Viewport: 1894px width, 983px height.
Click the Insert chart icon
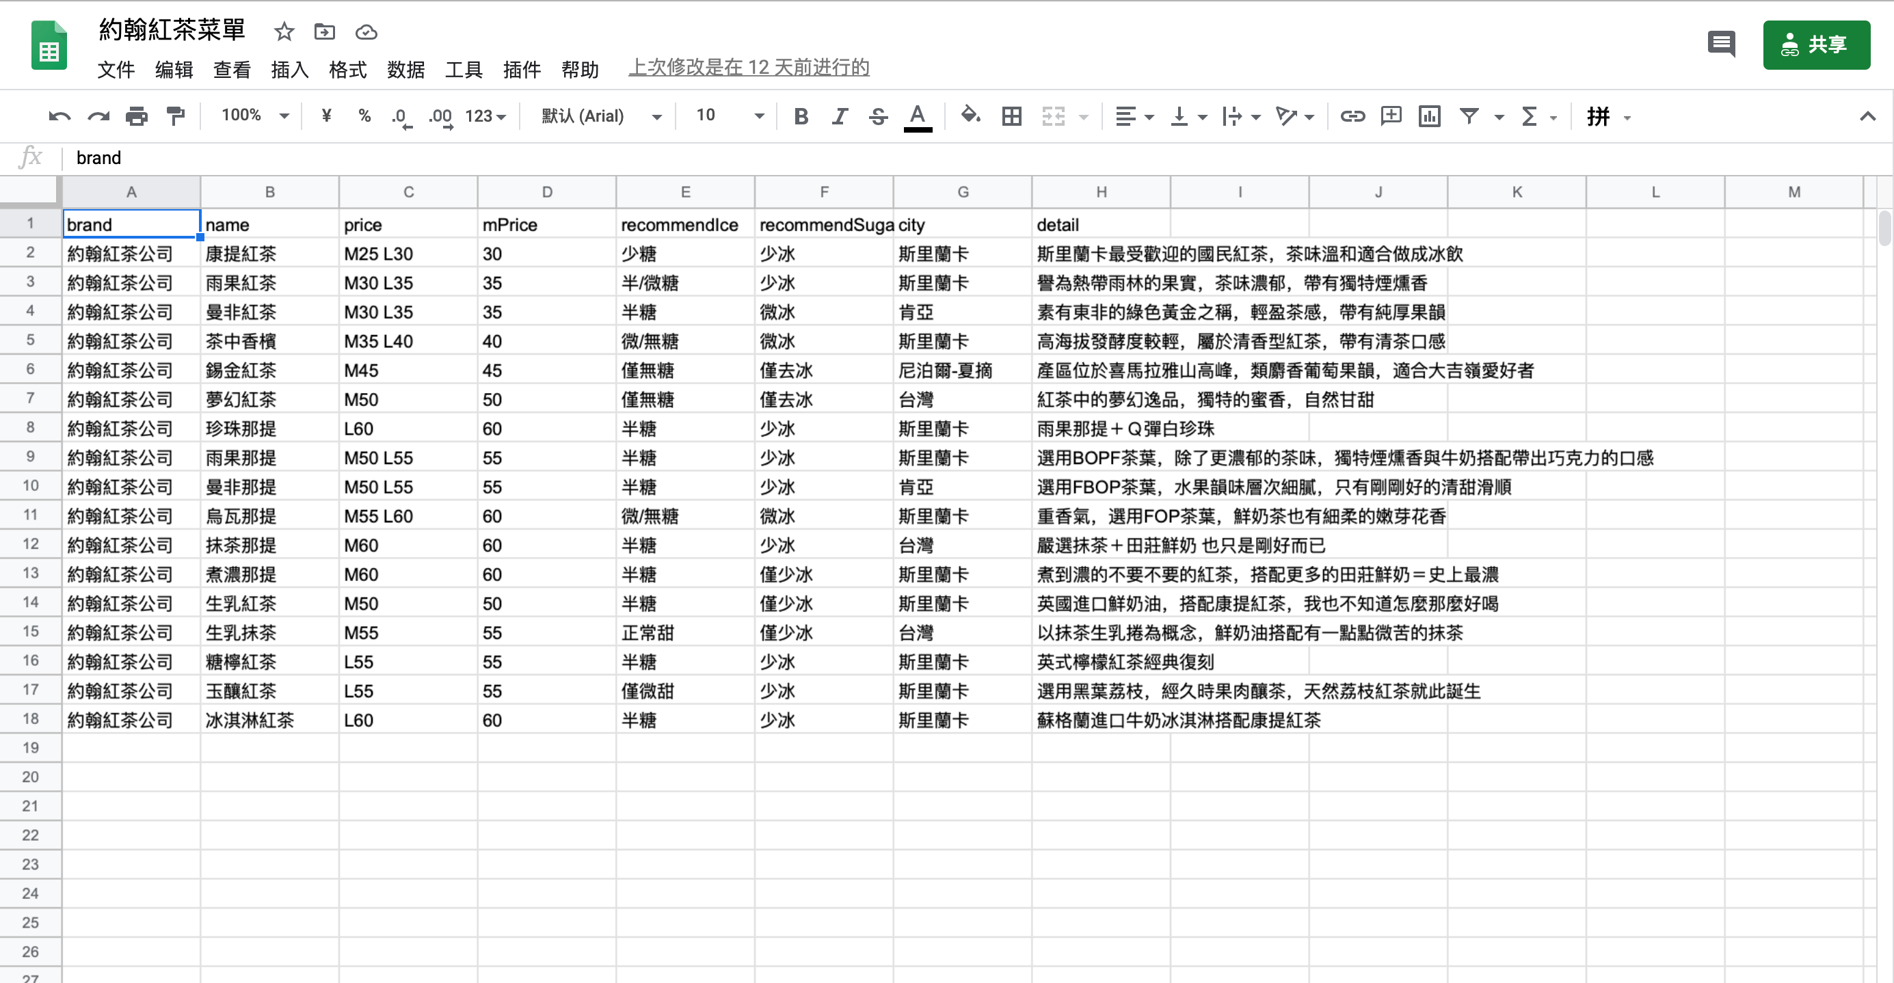click(1429, 116)
